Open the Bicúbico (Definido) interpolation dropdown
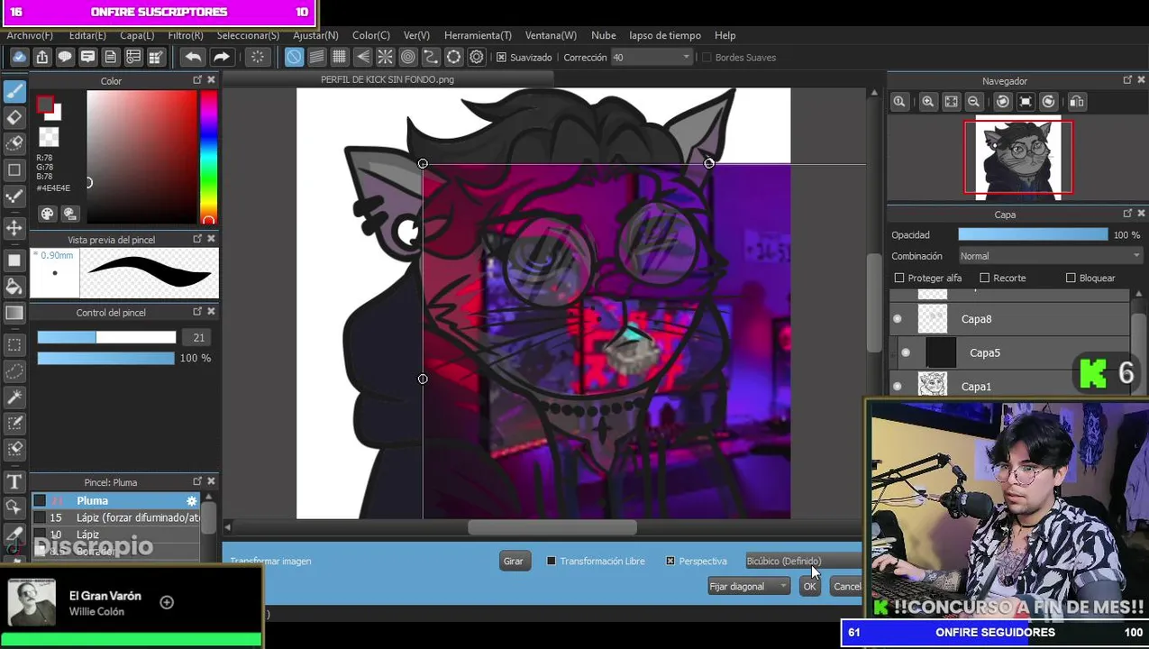 (x=802, y=561)
